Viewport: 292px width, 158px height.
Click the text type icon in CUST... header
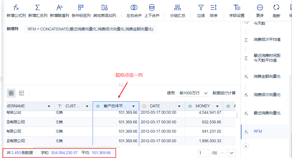(x=60, y=106)
